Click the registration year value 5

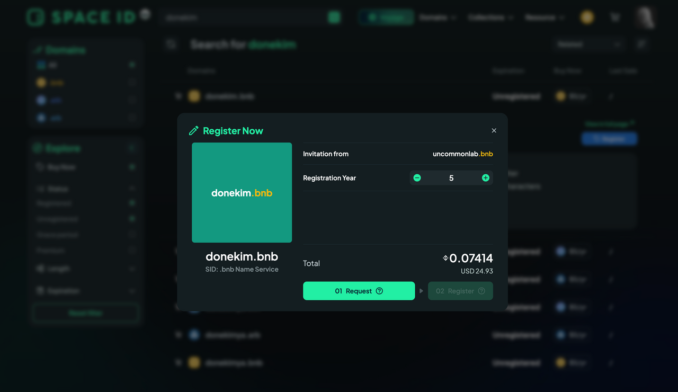(x=451, y=178)
